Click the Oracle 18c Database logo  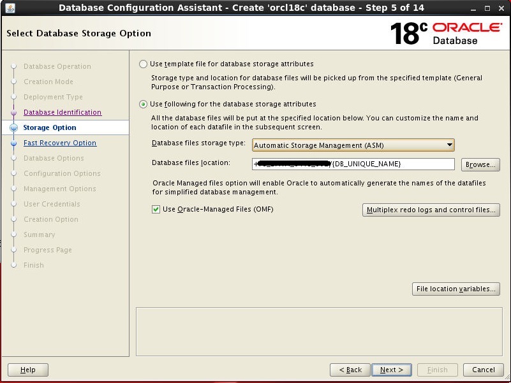tap(446, 34)
